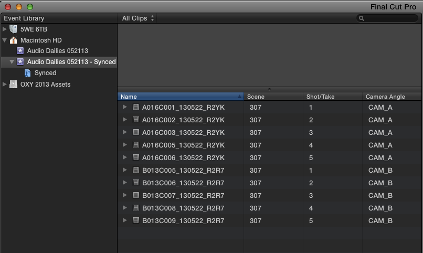Click CAM_B angle for B013C005_130522_R2R7
423x253 pixels.
coord(380,171)
